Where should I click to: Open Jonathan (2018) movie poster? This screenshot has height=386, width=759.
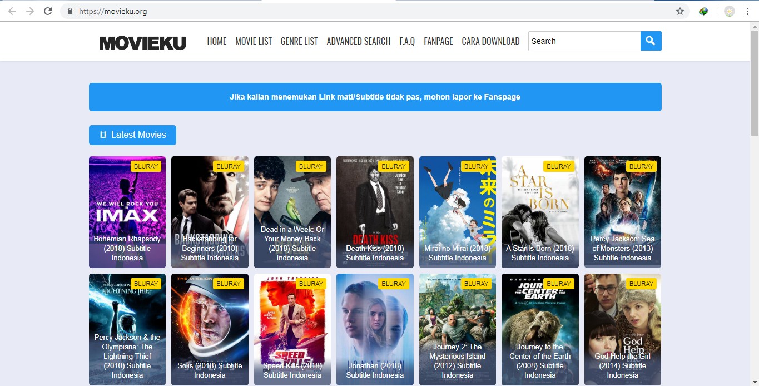point(375,329)
